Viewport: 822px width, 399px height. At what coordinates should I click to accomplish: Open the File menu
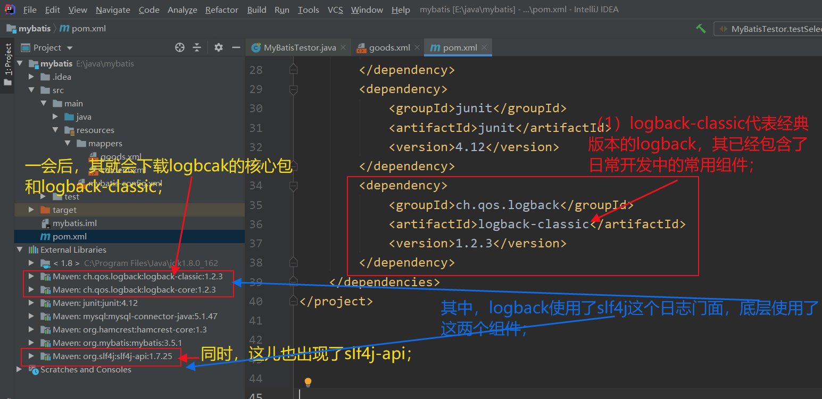point(30,10)
